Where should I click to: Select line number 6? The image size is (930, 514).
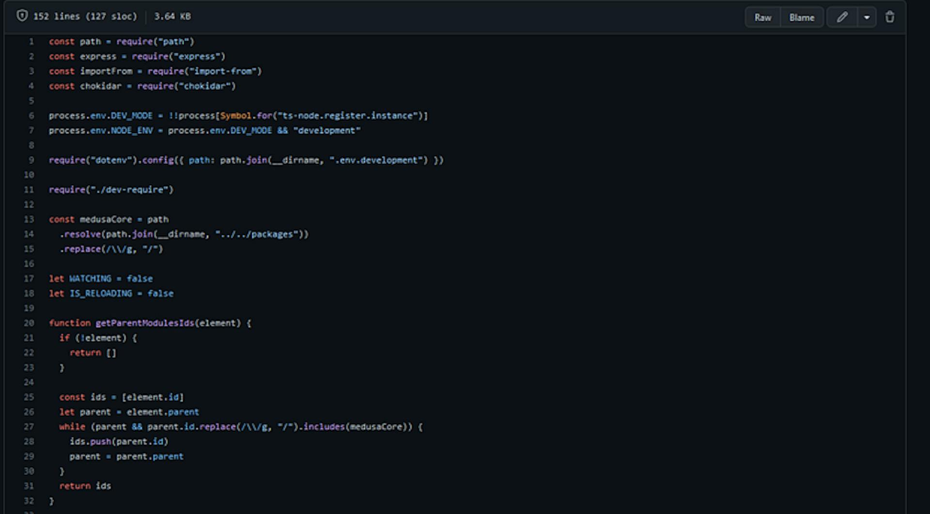31,116
